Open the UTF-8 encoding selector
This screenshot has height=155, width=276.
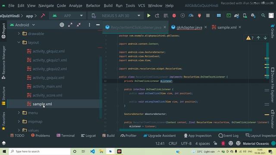(x=186, y=143)
